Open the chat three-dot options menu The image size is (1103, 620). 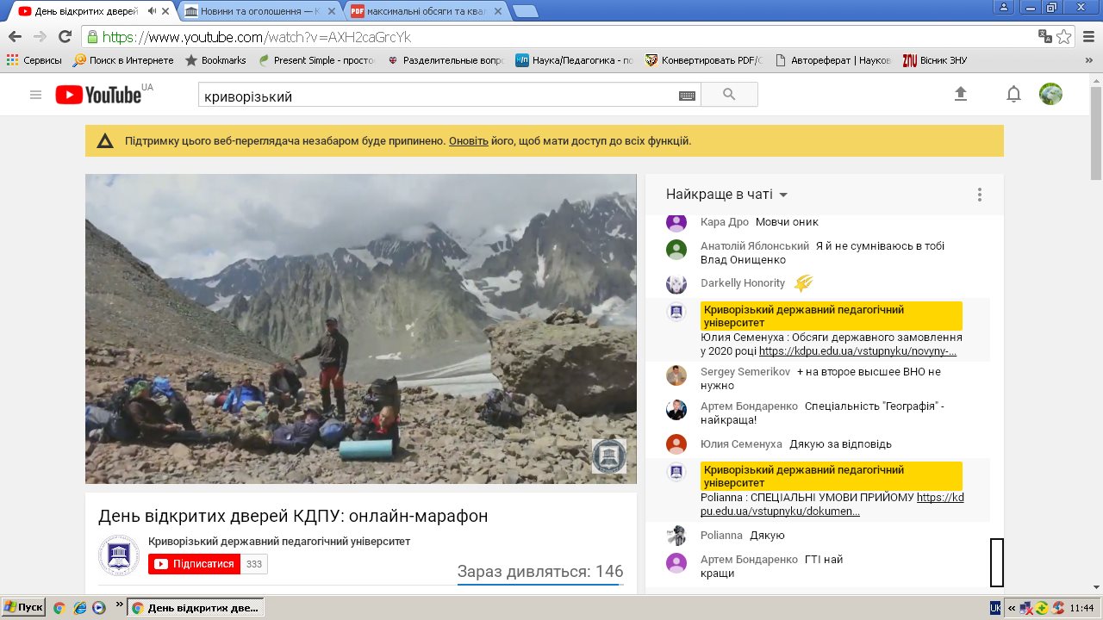(x=979, y=195)
